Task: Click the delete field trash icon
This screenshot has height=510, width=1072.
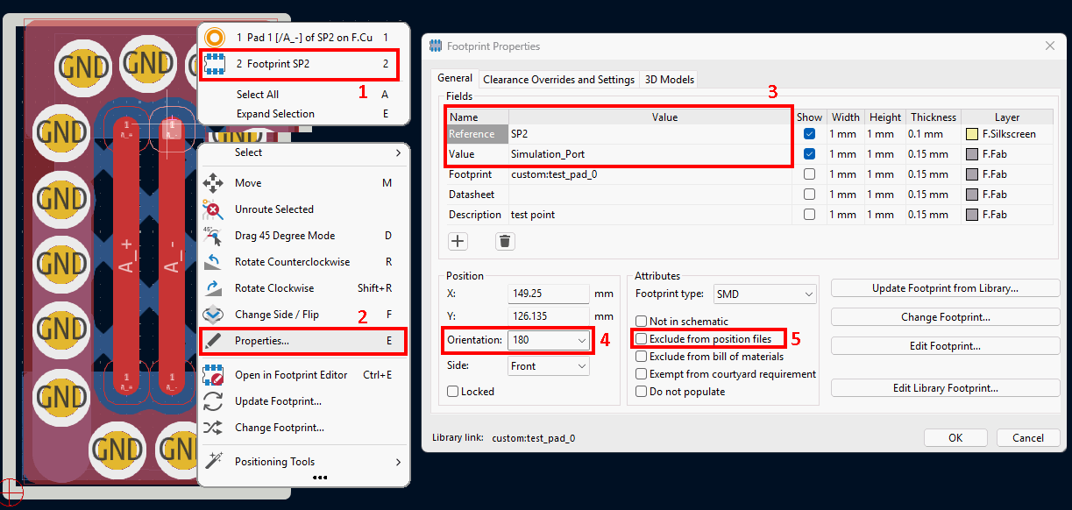Action: tap(505, 242)
